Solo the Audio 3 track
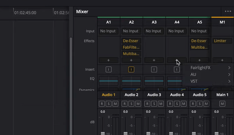The width and height of the screenshot is (234, 135). pyautogui.click(x=154, y=104)
